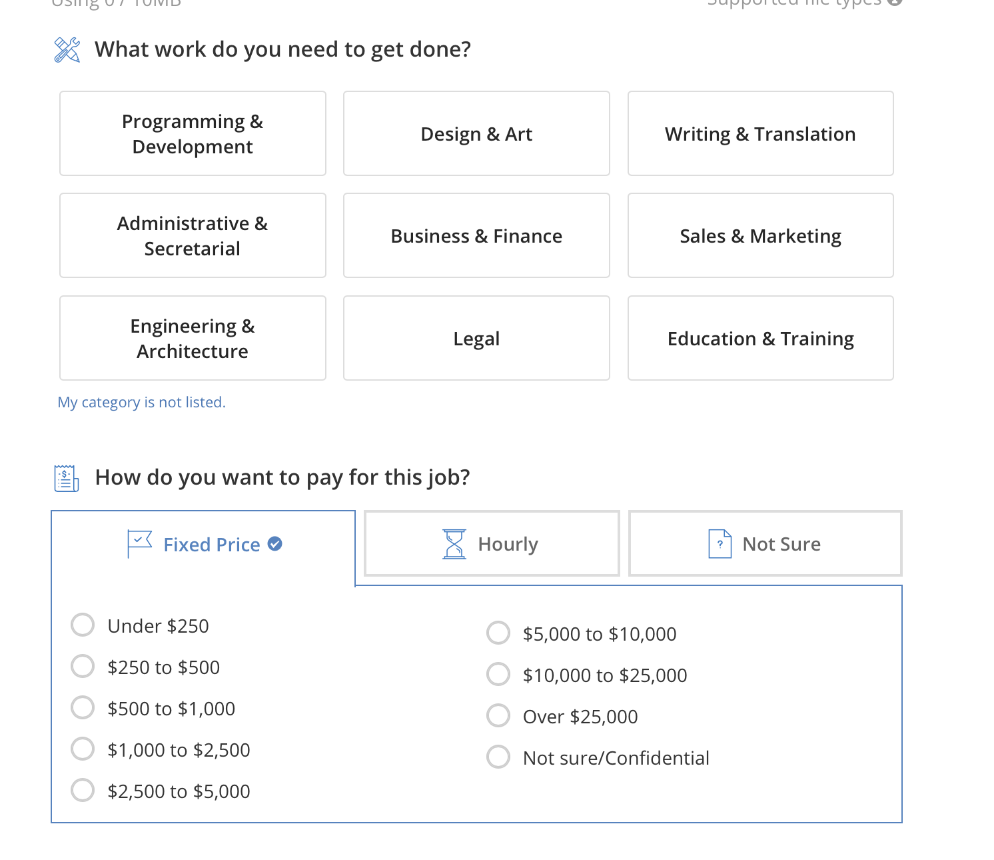The image size is (994, 860).
Task: Choose $2,500 to $5,000 price range
Action: point(83,791)
